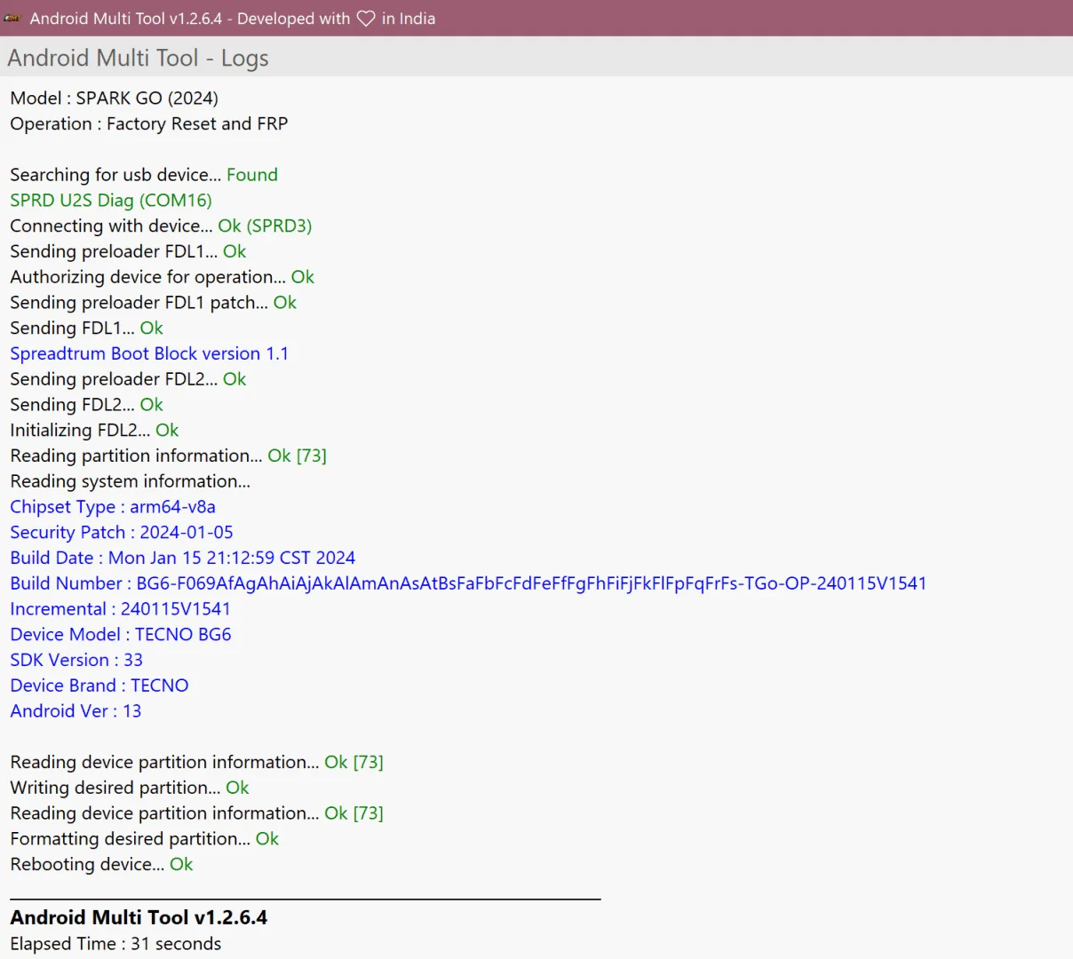Select 'Spreadtrum Boot Block version 1.1' text
The image size is (1073, 959).
(x=149, y=353)
